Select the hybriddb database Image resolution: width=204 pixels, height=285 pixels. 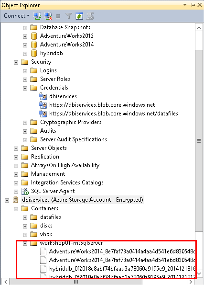coord(51,53)
